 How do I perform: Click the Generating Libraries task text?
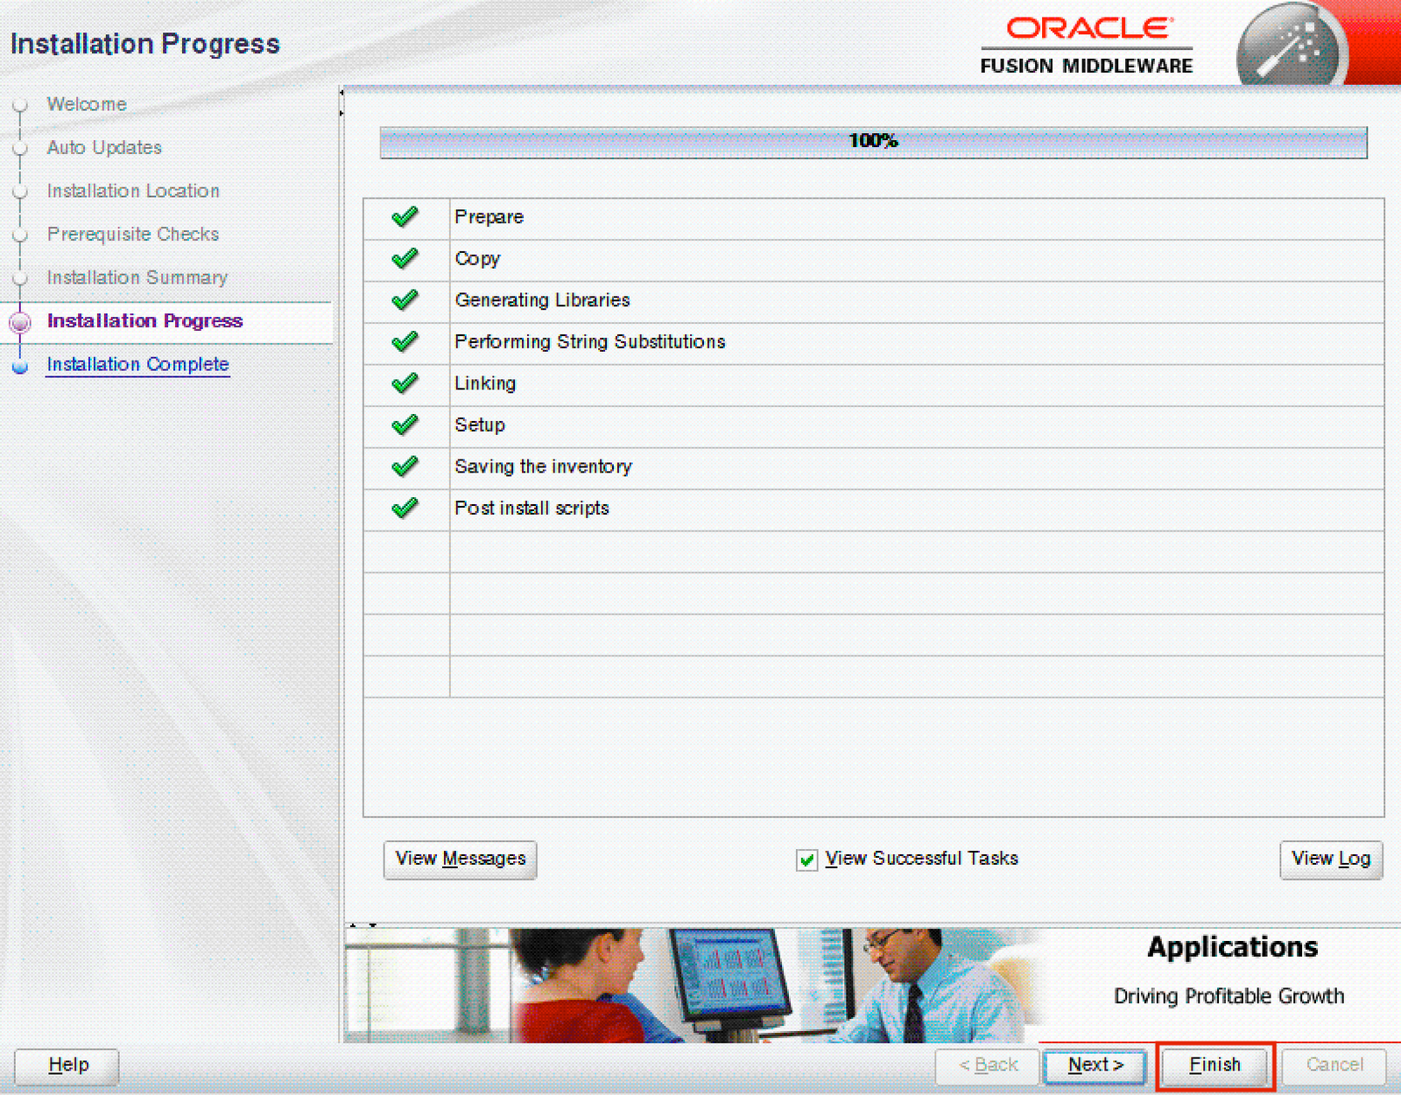pos(542,300)
